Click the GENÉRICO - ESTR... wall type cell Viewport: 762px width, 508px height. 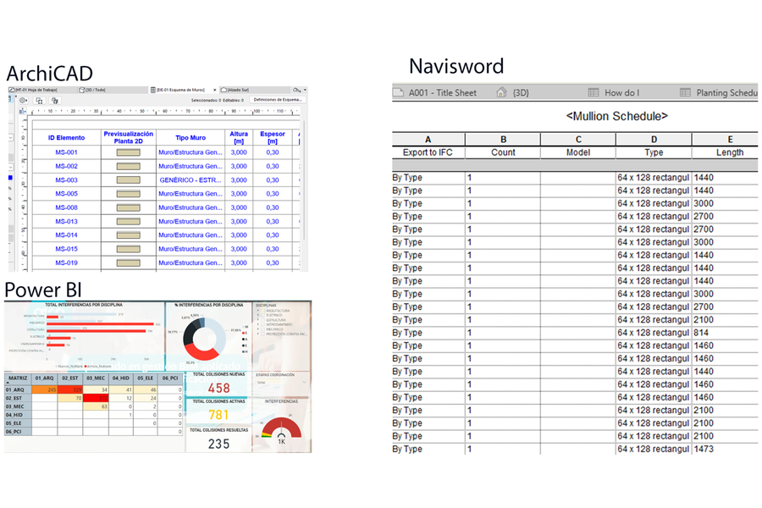click(x=190, y=179)
